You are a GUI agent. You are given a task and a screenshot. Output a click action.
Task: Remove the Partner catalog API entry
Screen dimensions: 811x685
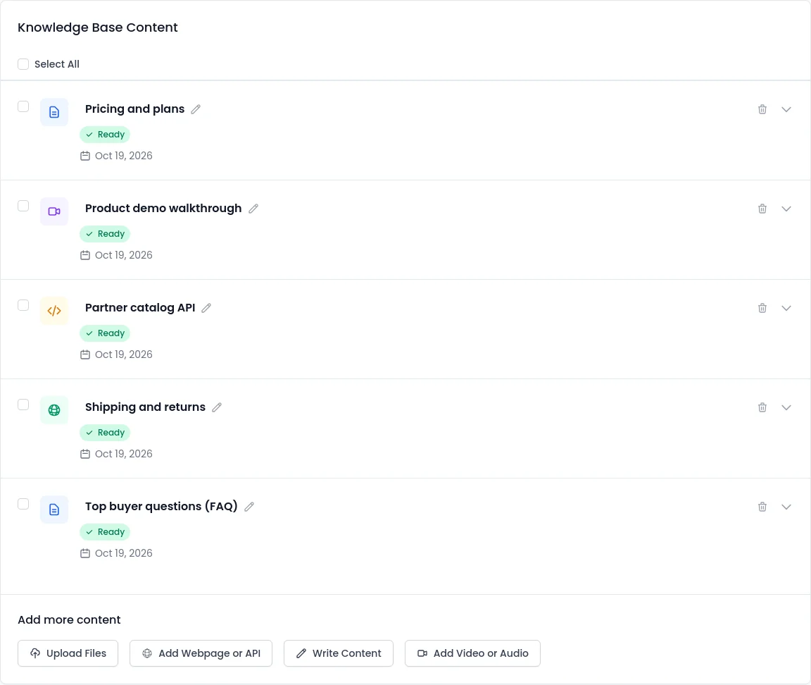762,308
